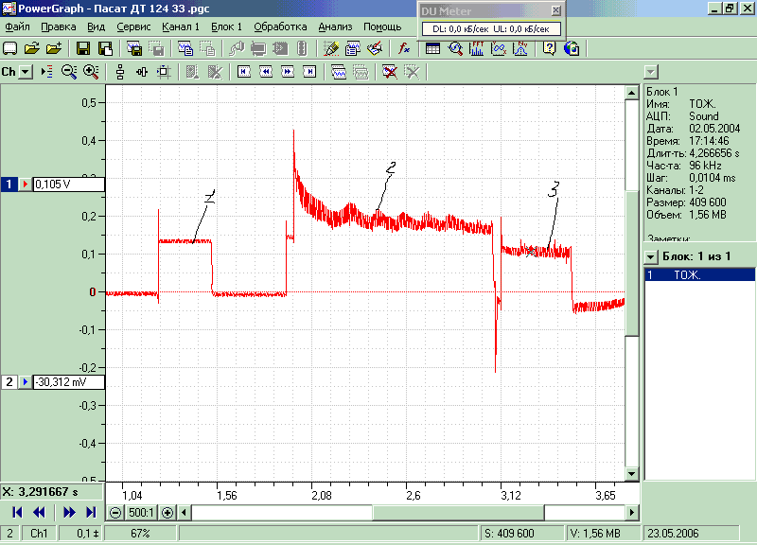Screen dimensions: 757x545
Task: Click the Help question mark icon
Action: coord(550,48)
